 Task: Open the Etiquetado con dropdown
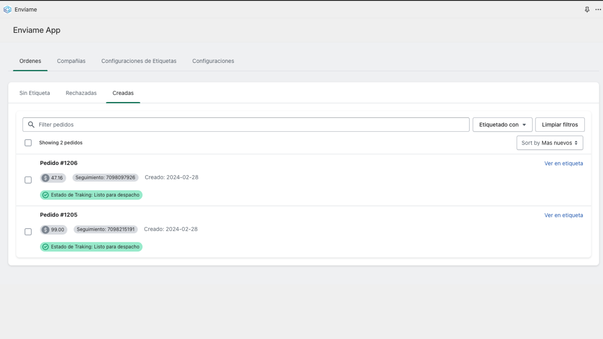tap(502, 125)
